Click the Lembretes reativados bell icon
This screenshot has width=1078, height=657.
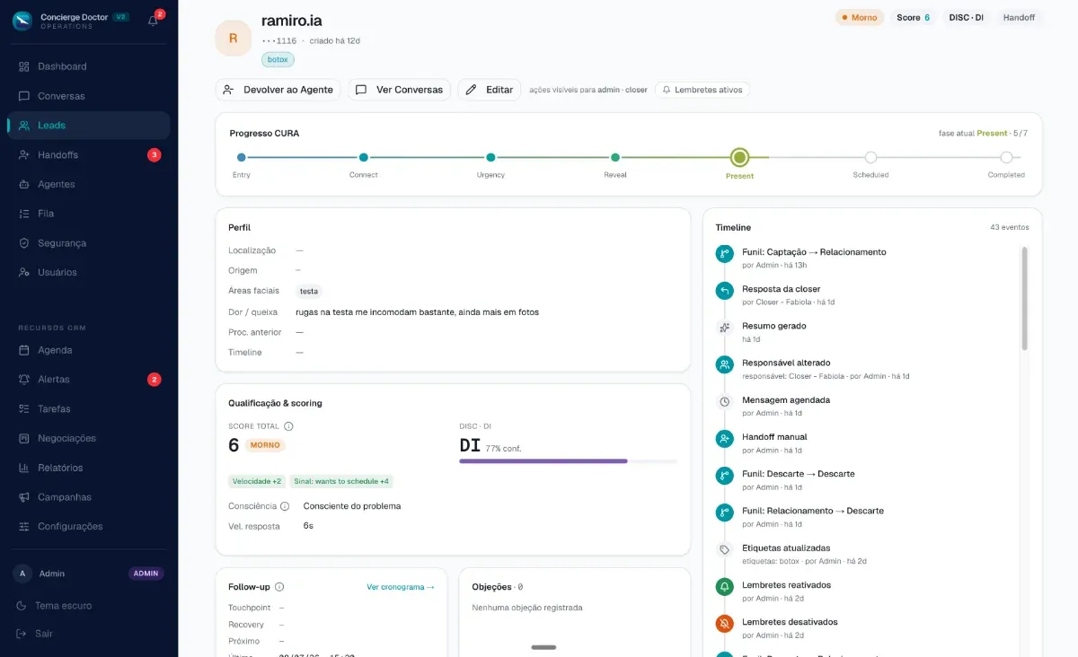[x=725, y=586]
